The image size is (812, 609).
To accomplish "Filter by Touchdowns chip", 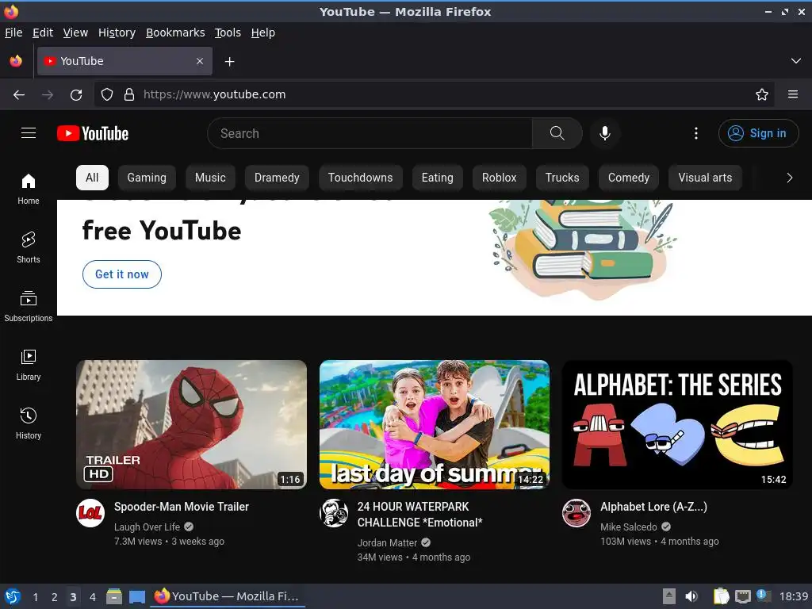I will coord(361,178).
